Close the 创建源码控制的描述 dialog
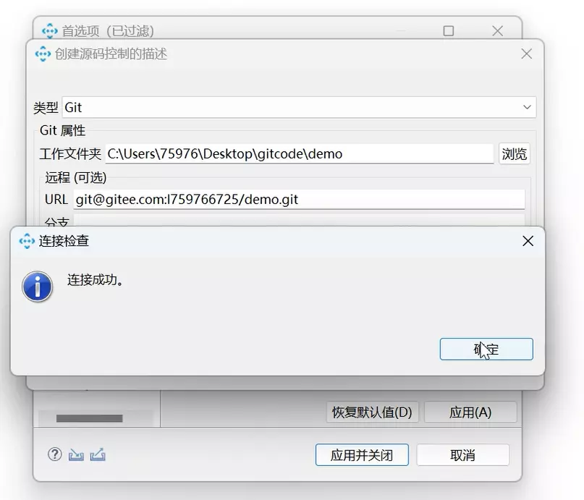The width and height of the screenshot is (584, 500). pyautogui.click(x=526, y=54)
